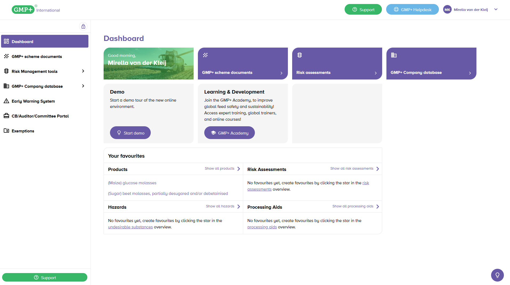The image size is (510, 285).
Task: Click the GMP+ Company database card label
Action: [416, 73]
